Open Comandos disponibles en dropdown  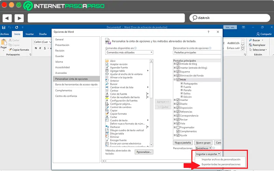pos(129,52)
